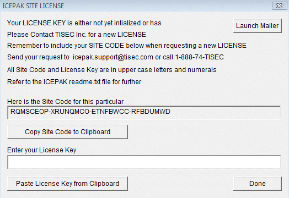
Task: Click the readme.txt file name in text
Action: tap(84, 82)
